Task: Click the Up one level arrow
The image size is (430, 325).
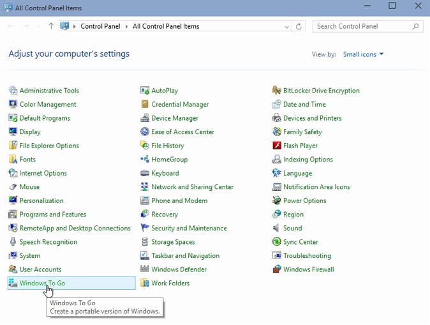Action: click(x=51, y=26)
